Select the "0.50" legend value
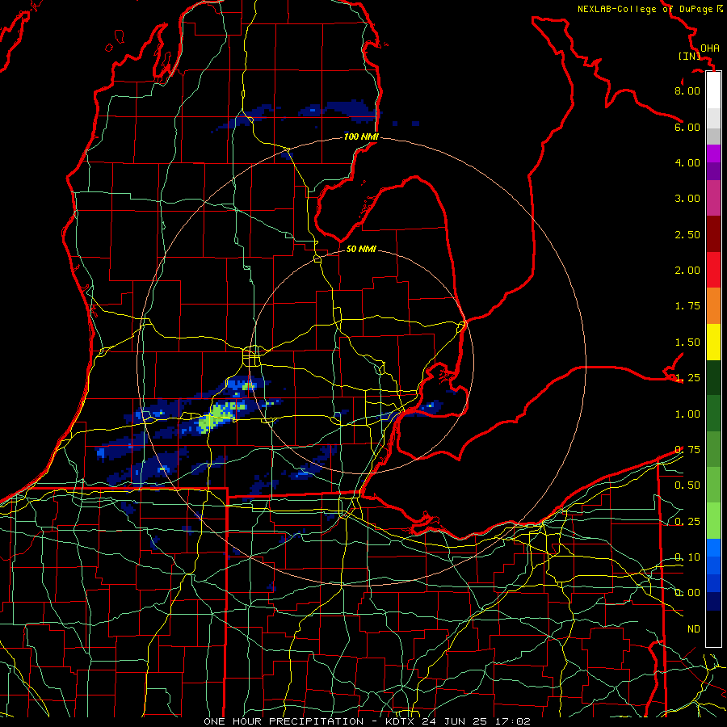This screenshot has height=727, width=727. (x=687, y=485)
